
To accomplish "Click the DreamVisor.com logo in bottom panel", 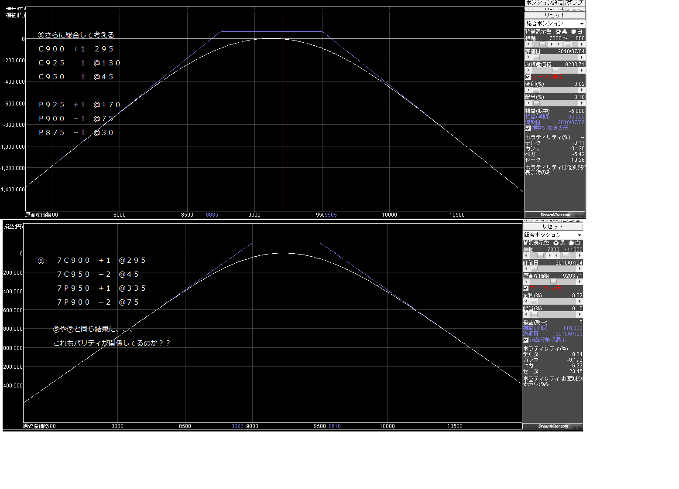I will (553, 426).
